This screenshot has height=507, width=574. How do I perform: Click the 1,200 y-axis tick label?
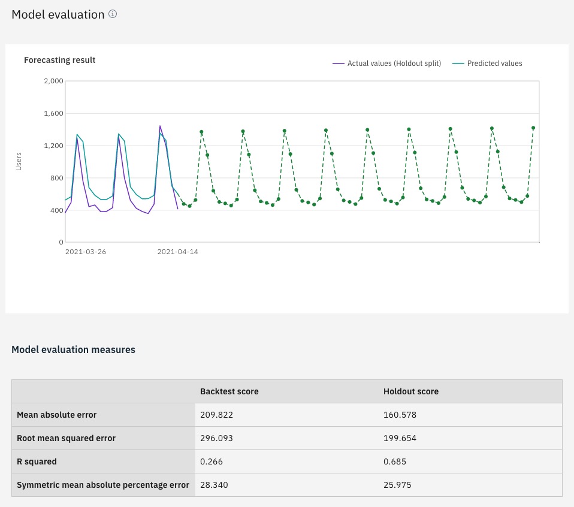(x=53, y=146)
